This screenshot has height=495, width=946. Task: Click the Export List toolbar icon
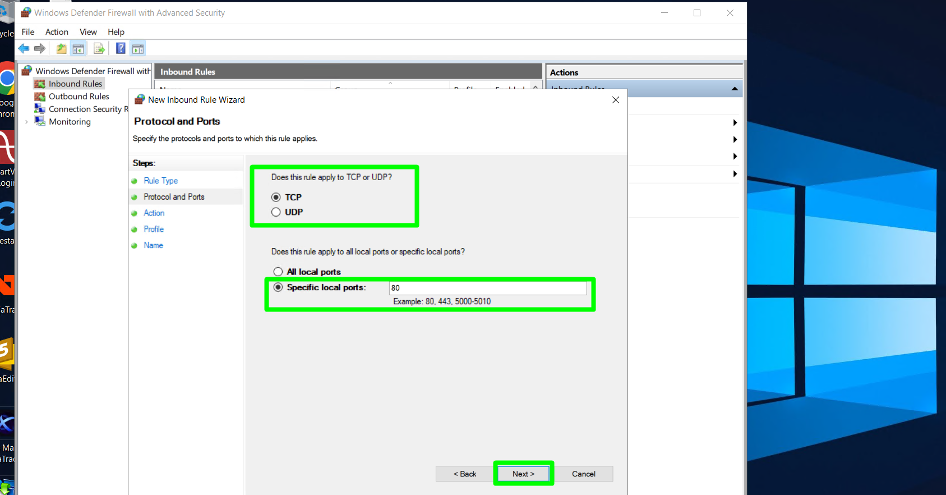[99, 49]
